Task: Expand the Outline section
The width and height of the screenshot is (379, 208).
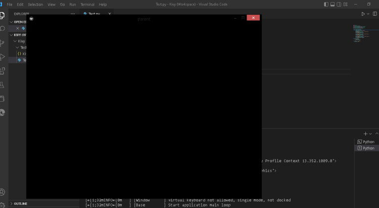Action: (11, 203)
